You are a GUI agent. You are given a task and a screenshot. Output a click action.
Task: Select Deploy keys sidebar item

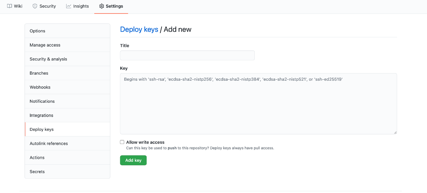67,129
